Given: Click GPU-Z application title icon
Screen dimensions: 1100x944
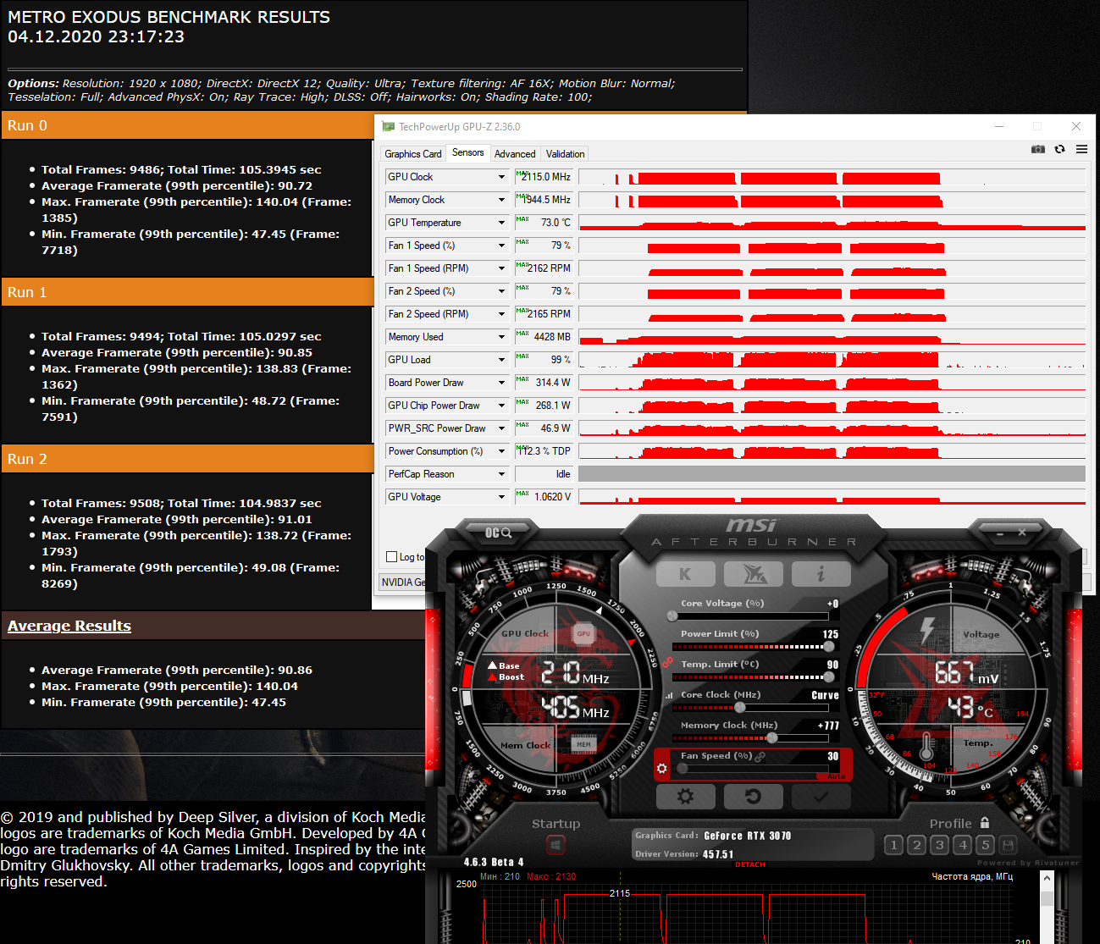Looking at the screenshot, I should [x=389, y=127].
